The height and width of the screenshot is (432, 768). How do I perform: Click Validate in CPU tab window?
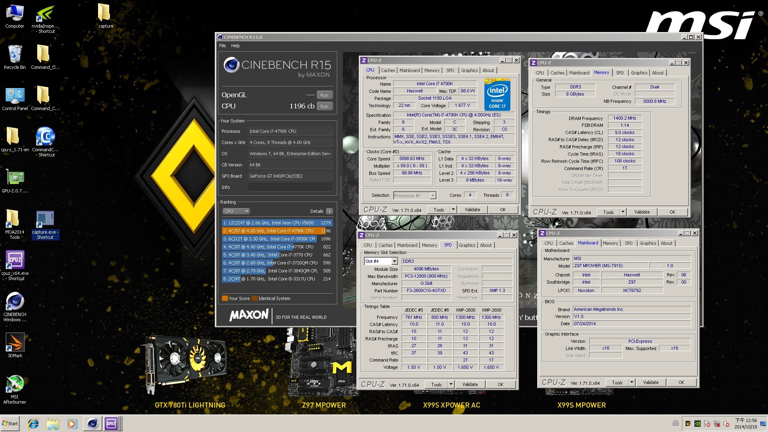click(472, 210)
